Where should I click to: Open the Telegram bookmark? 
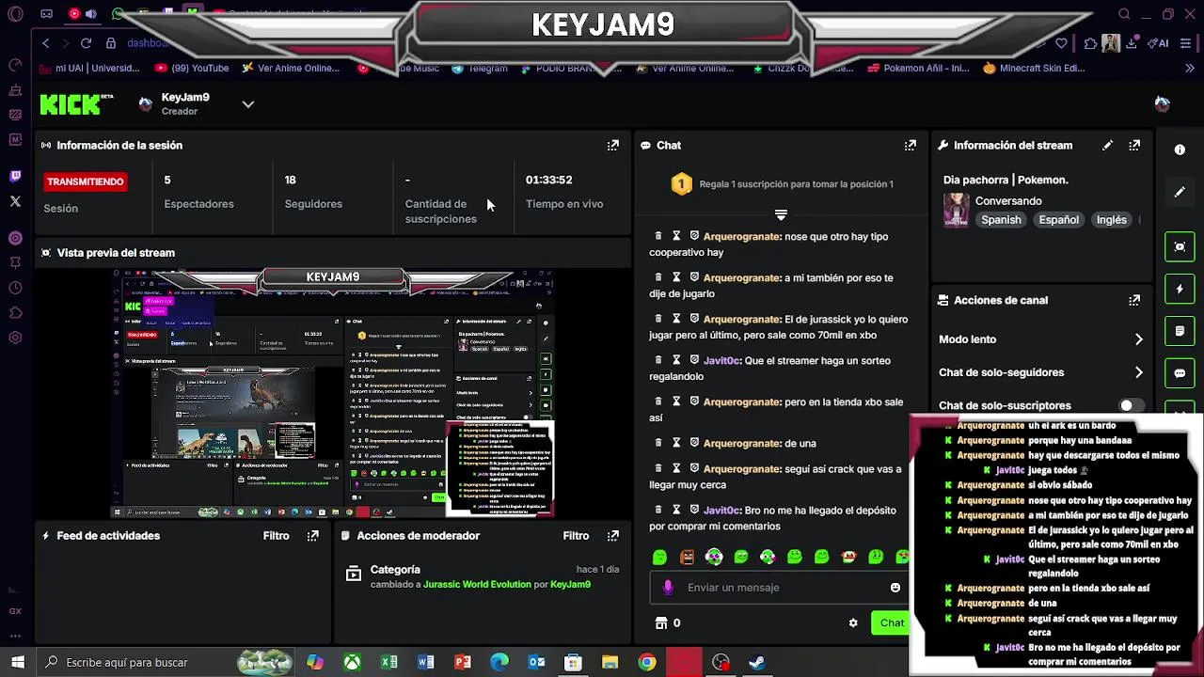[x=480, y=68]
